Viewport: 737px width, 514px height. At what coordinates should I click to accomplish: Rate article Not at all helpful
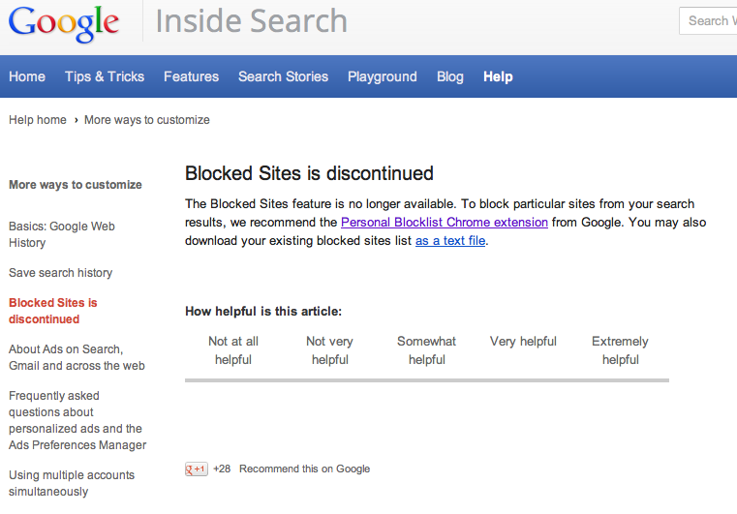233,350
